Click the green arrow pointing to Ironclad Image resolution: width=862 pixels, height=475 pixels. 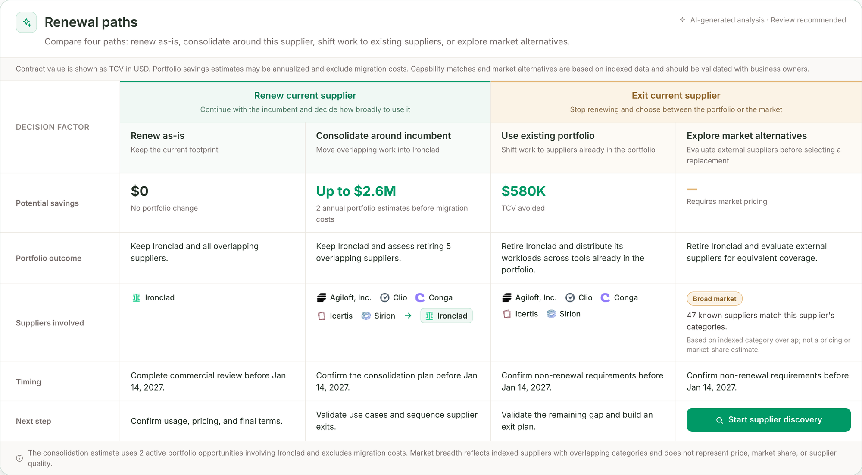pyautogui.click(x=408, y=316)
